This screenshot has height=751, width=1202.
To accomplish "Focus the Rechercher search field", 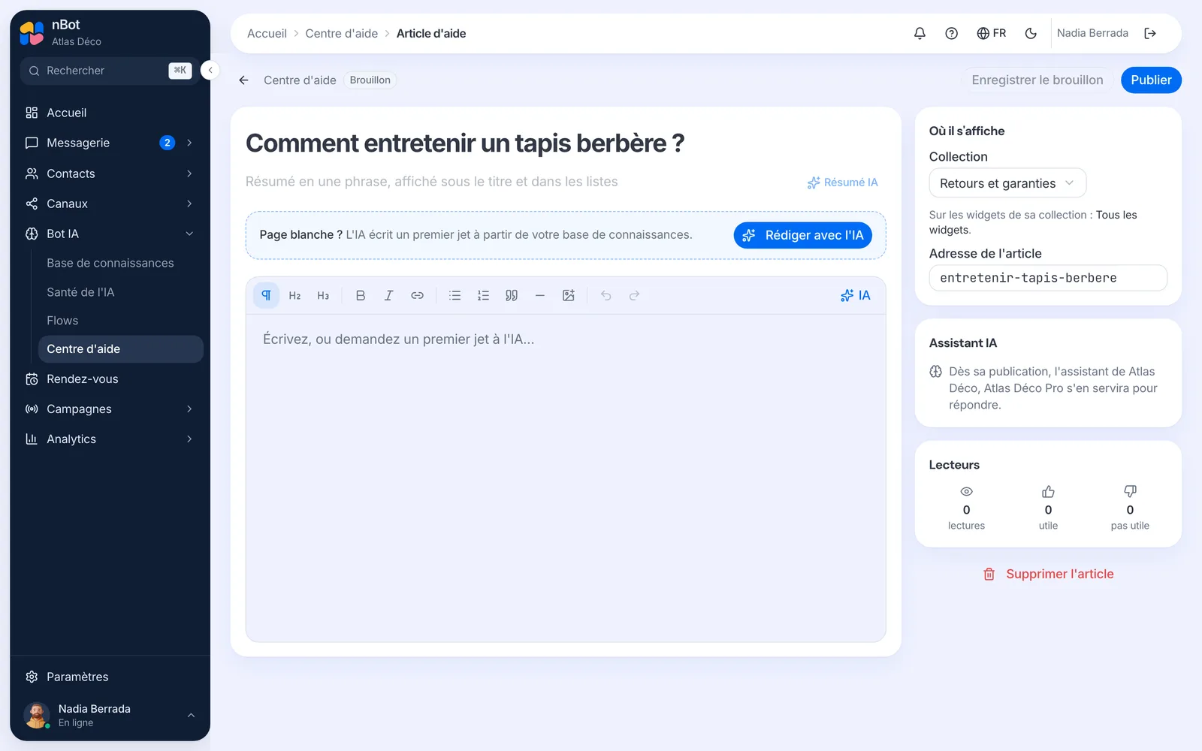I will (x=110, y=71).
